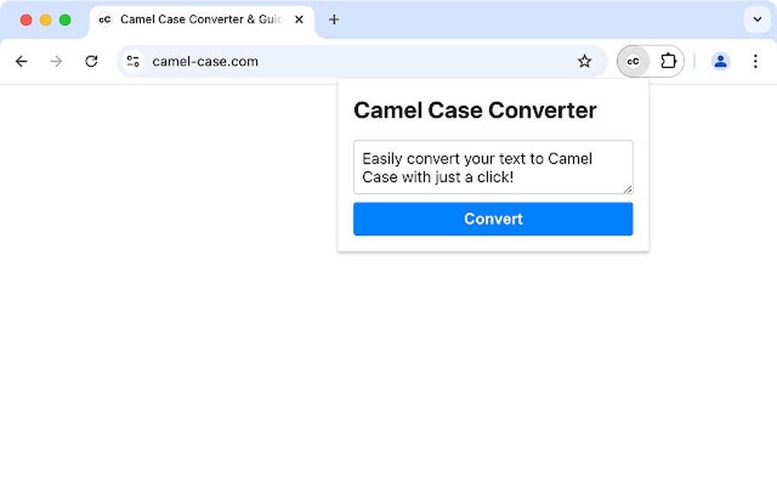Click inside the text conversion input box
Screen dimensions: 777x486
pyautogui.click(x=493, y=167)
